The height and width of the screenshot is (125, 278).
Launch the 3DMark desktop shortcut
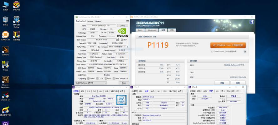pos(6,51)
